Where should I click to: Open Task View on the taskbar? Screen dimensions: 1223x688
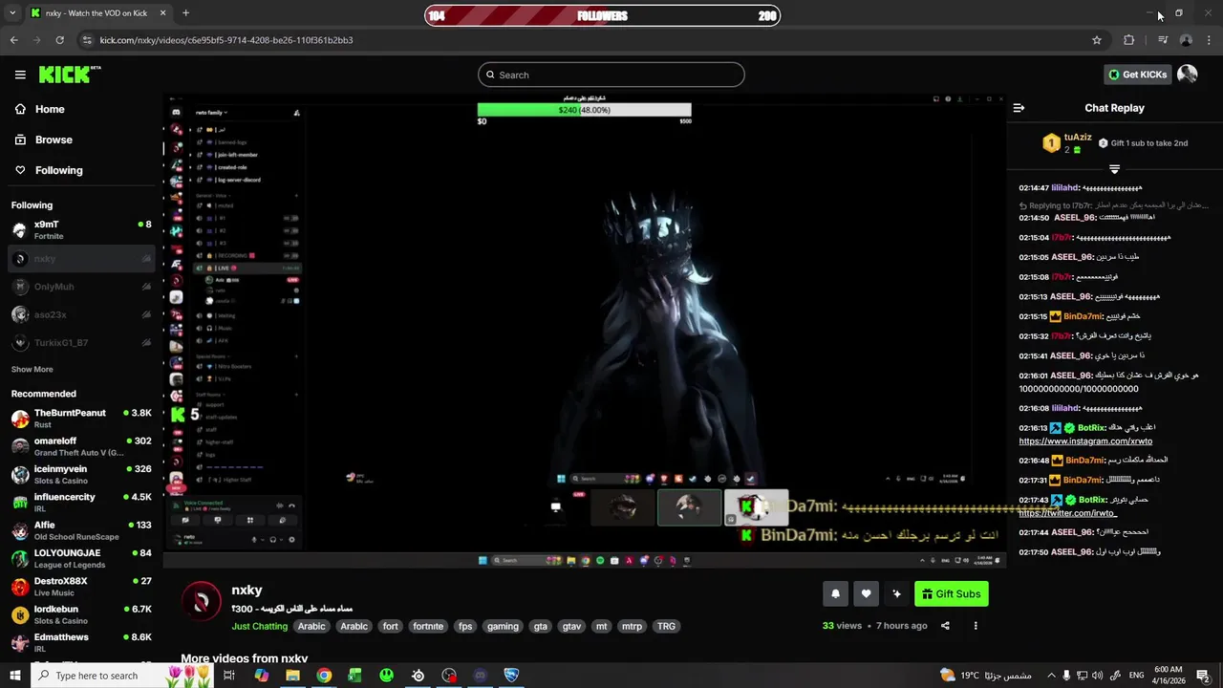pos(229,676)
